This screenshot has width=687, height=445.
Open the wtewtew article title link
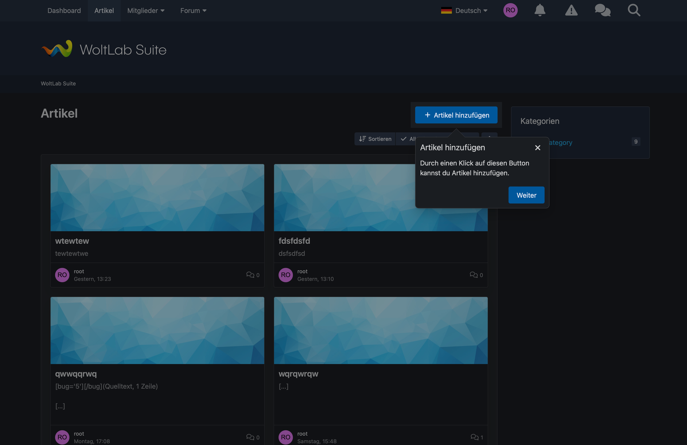click(x=72, y=241)
